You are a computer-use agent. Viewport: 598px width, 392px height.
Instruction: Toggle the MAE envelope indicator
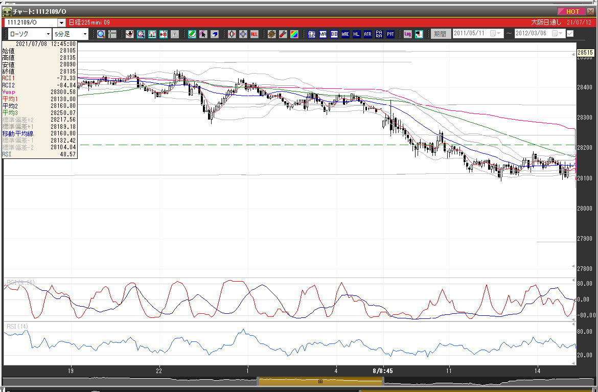345,34
